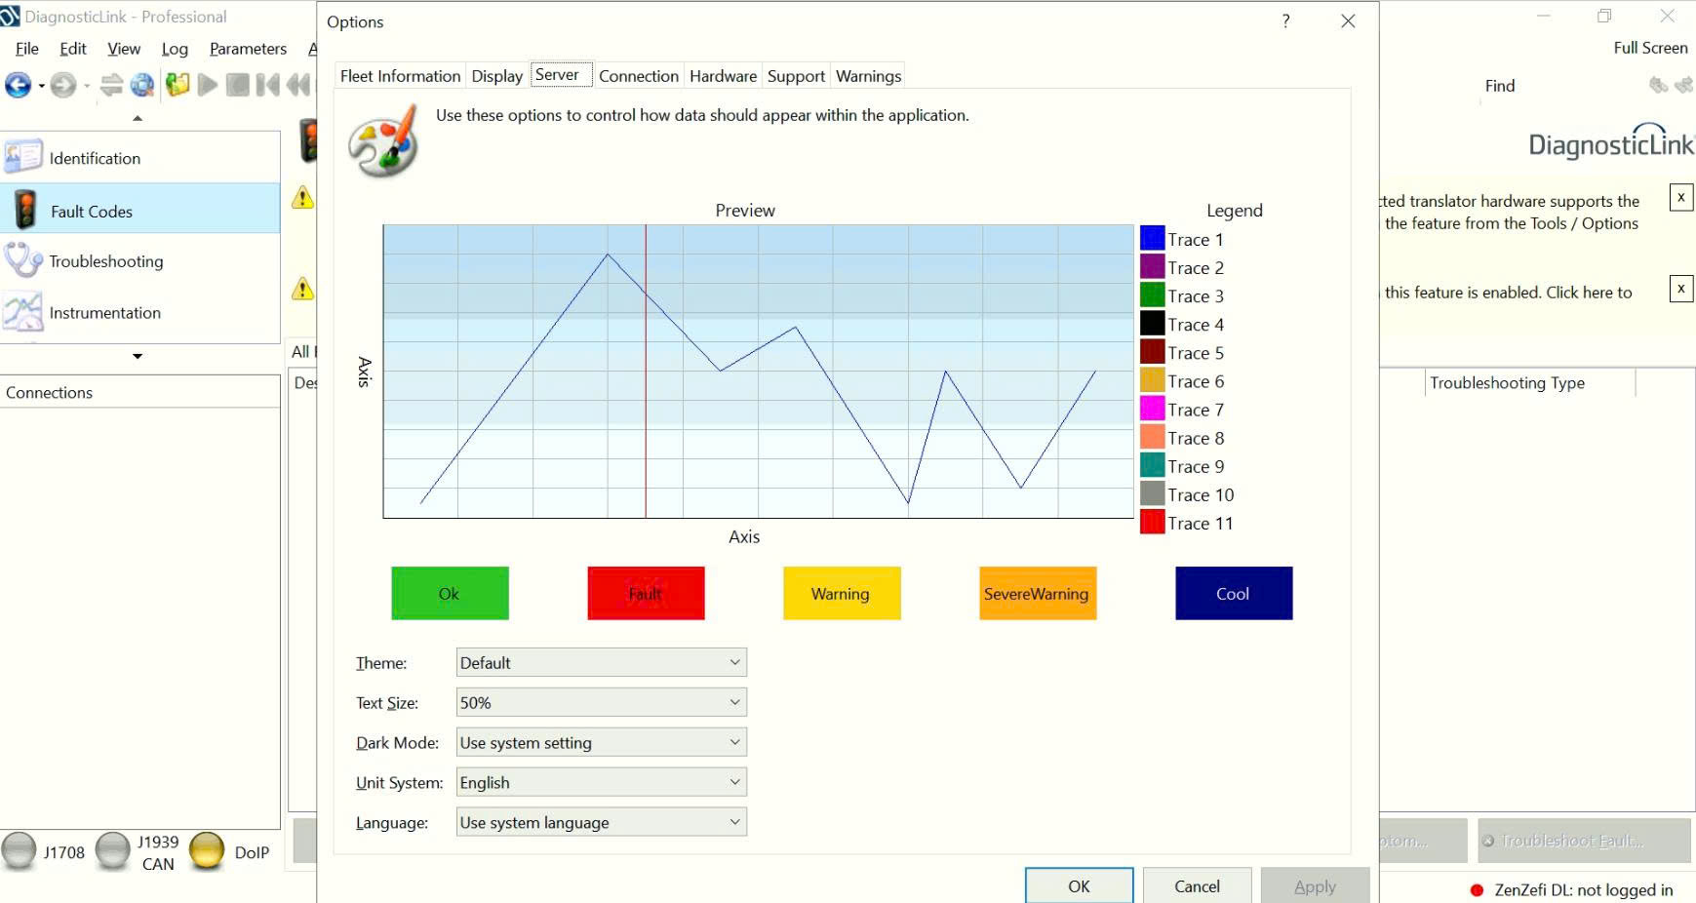
Task: Click the blue Trace 1 legend swatch
Action: pos(1152,239)
